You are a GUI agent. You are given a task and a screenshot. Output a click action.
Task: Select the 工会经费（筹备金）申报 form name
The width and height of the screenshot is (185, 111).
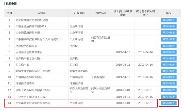(x=30, y=97)
